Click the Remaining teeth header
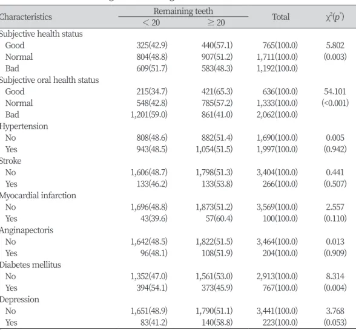356x330 pixels. click(183, 11)
